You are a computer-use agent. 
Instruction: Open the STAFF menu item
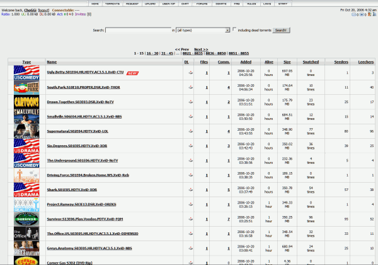coord(283,4)
